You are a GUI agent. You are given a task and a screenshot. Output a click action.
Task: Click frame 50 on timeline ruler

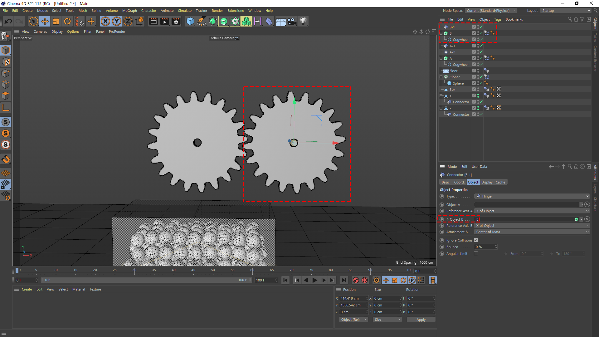(213, 270)
